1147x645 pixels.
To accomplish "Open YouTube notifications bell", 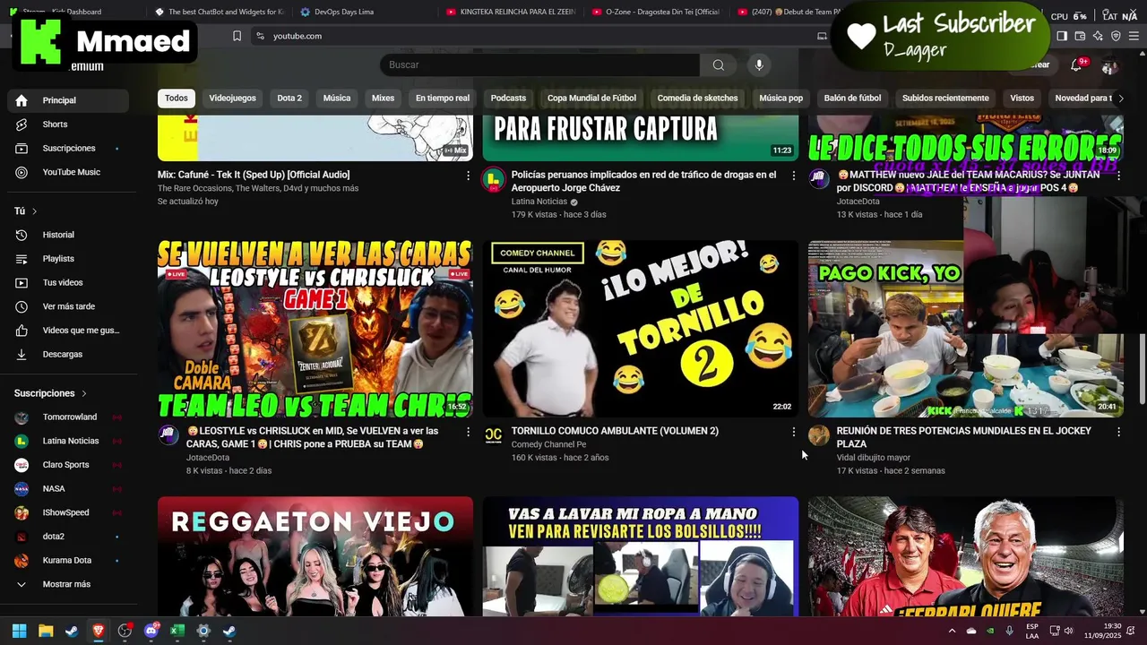I will pyautogui.click(x=1076, y=65).
